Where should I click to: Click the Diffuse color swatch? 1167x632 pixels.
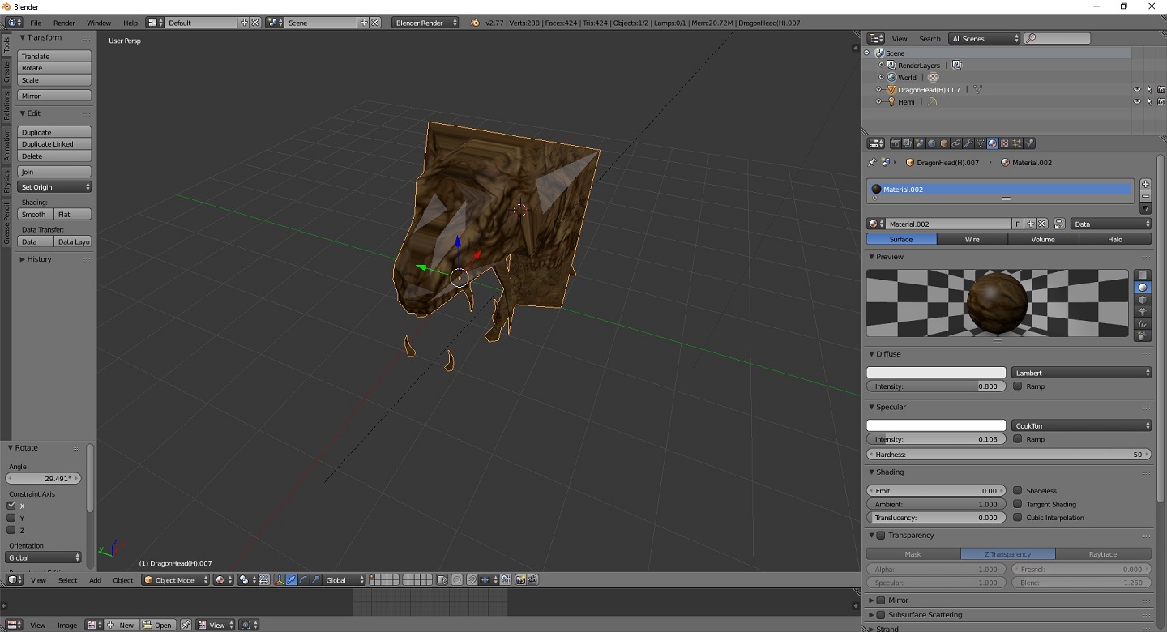[x=936, y=373]
